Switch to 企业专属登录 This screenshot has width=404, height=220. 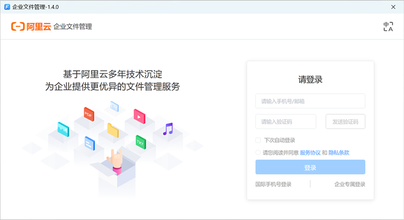350,184
